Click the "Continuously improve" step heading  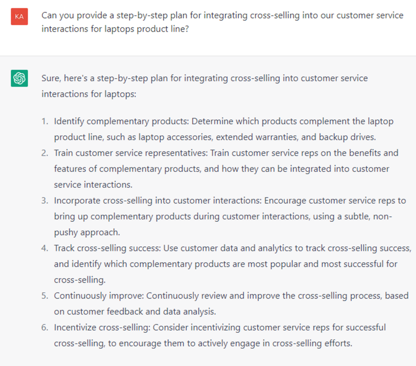point(99,296)
